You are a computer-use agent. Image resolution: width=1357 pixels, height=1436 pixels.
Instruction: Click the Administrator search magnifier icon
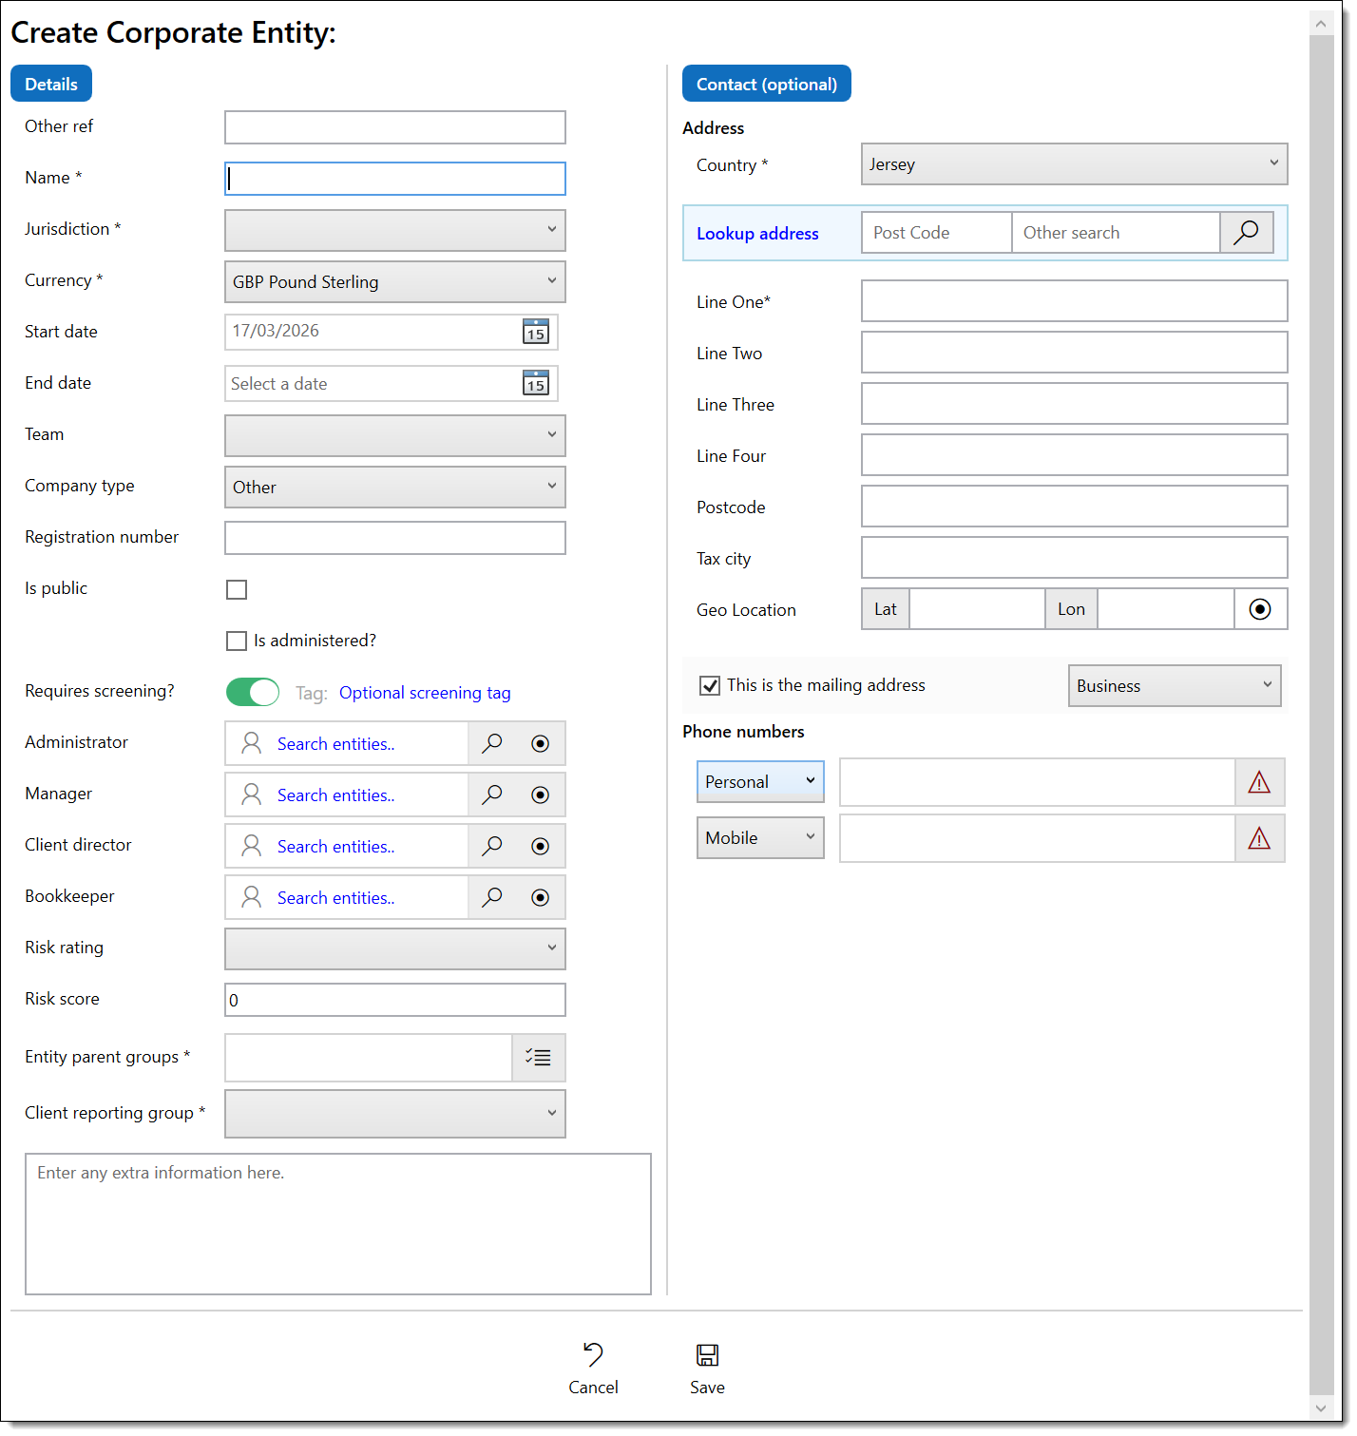coord(491,743)
